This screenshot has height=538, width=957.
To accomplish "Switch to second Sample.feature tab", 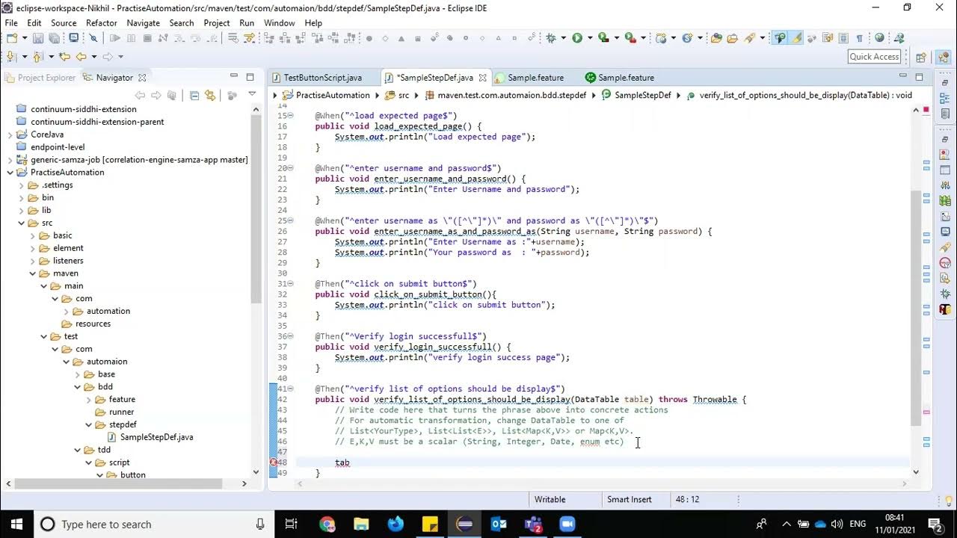I will (619, 78).
